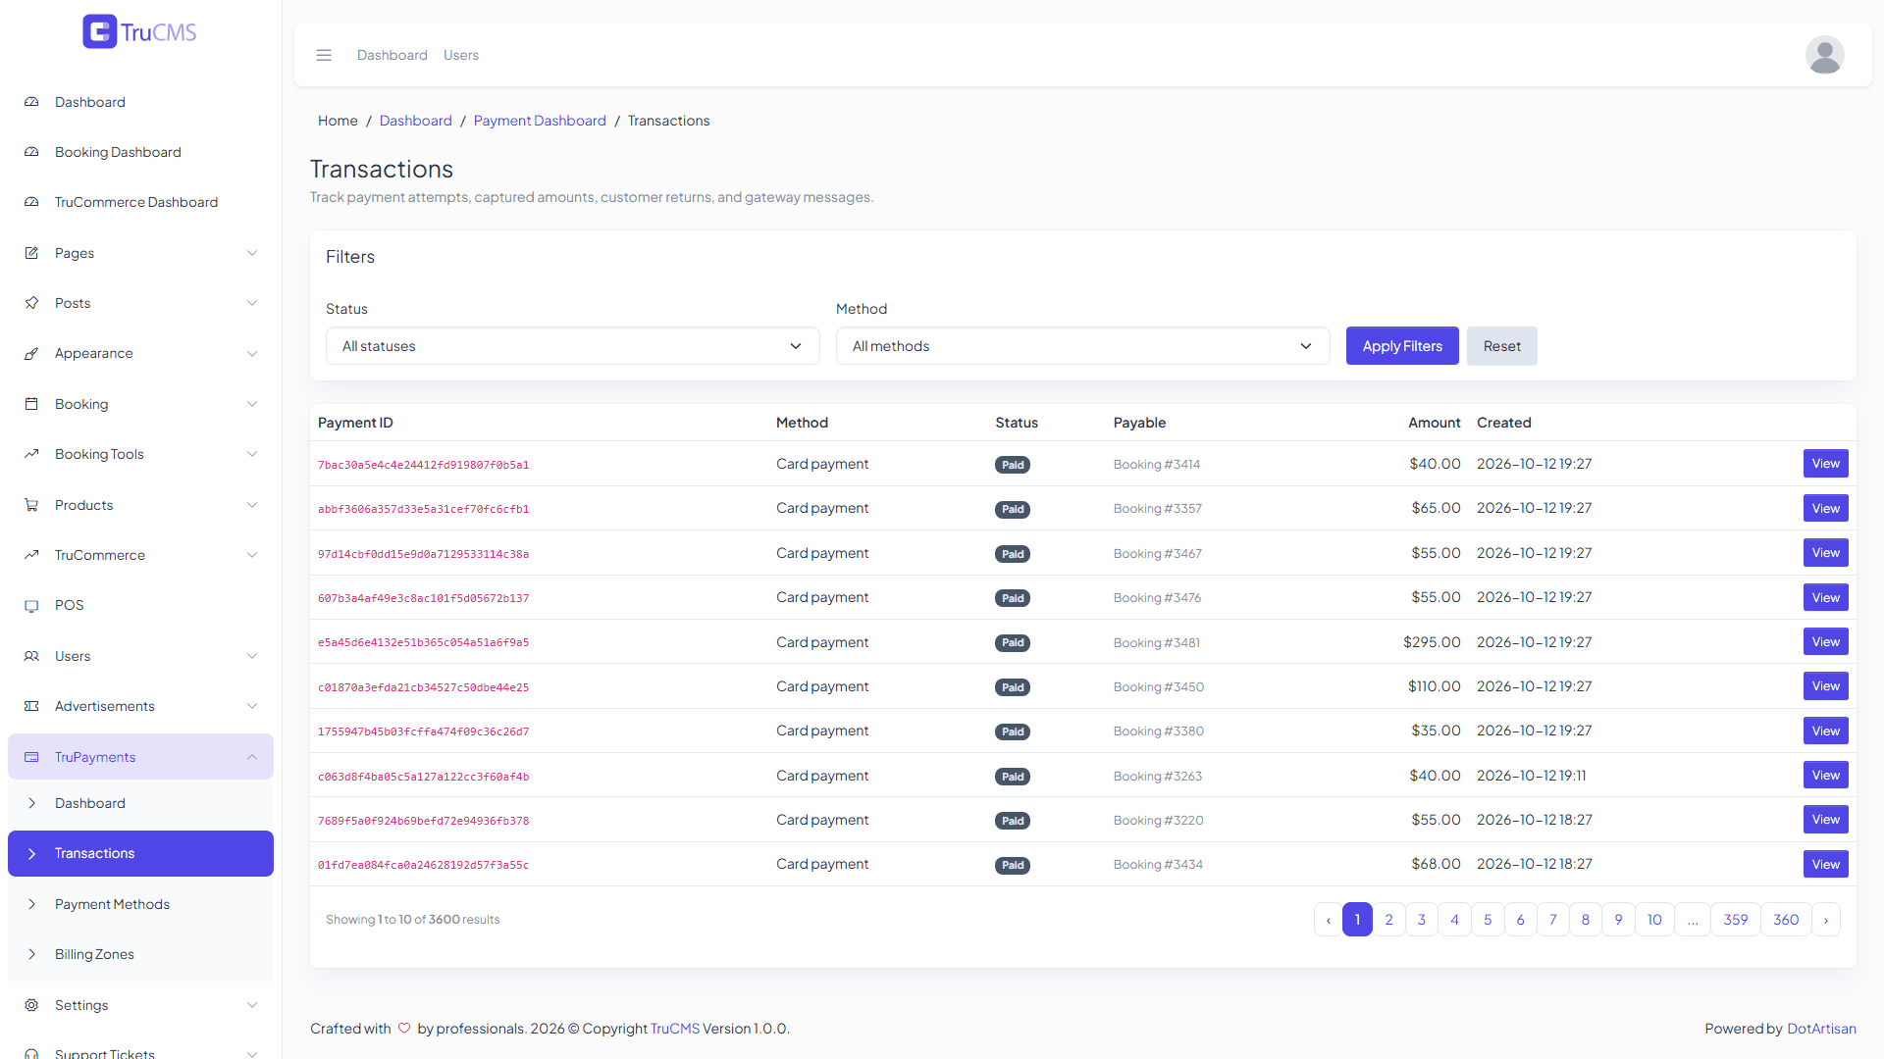Open the All methods dropdown
This screenshot has width=1884, height=1059.
[1082, 346]
